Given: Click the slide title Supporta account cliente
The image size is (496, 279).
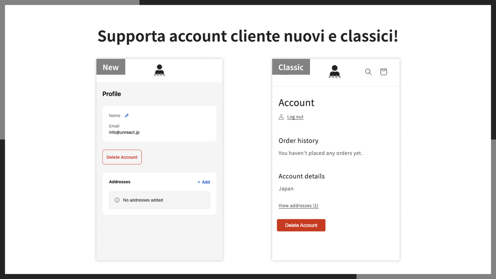Looking at the screenshot, I should [x=248, y=36].
